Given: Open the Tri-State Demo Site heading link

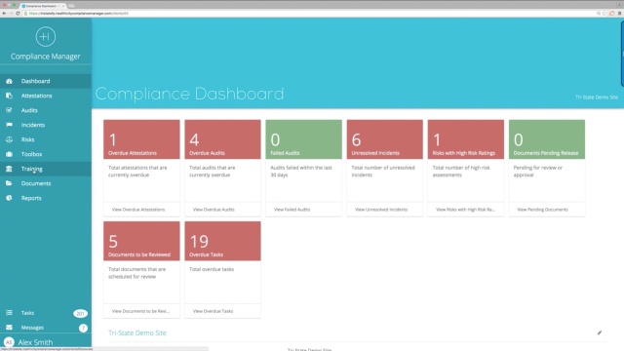Looking at the screenshot, I should click(137, 332).
